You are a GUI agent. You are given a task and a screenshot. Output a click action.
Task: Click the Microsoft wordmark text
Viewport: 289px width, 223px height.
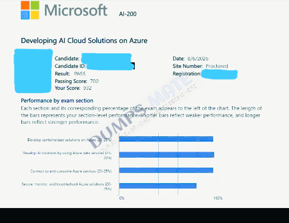76,10
